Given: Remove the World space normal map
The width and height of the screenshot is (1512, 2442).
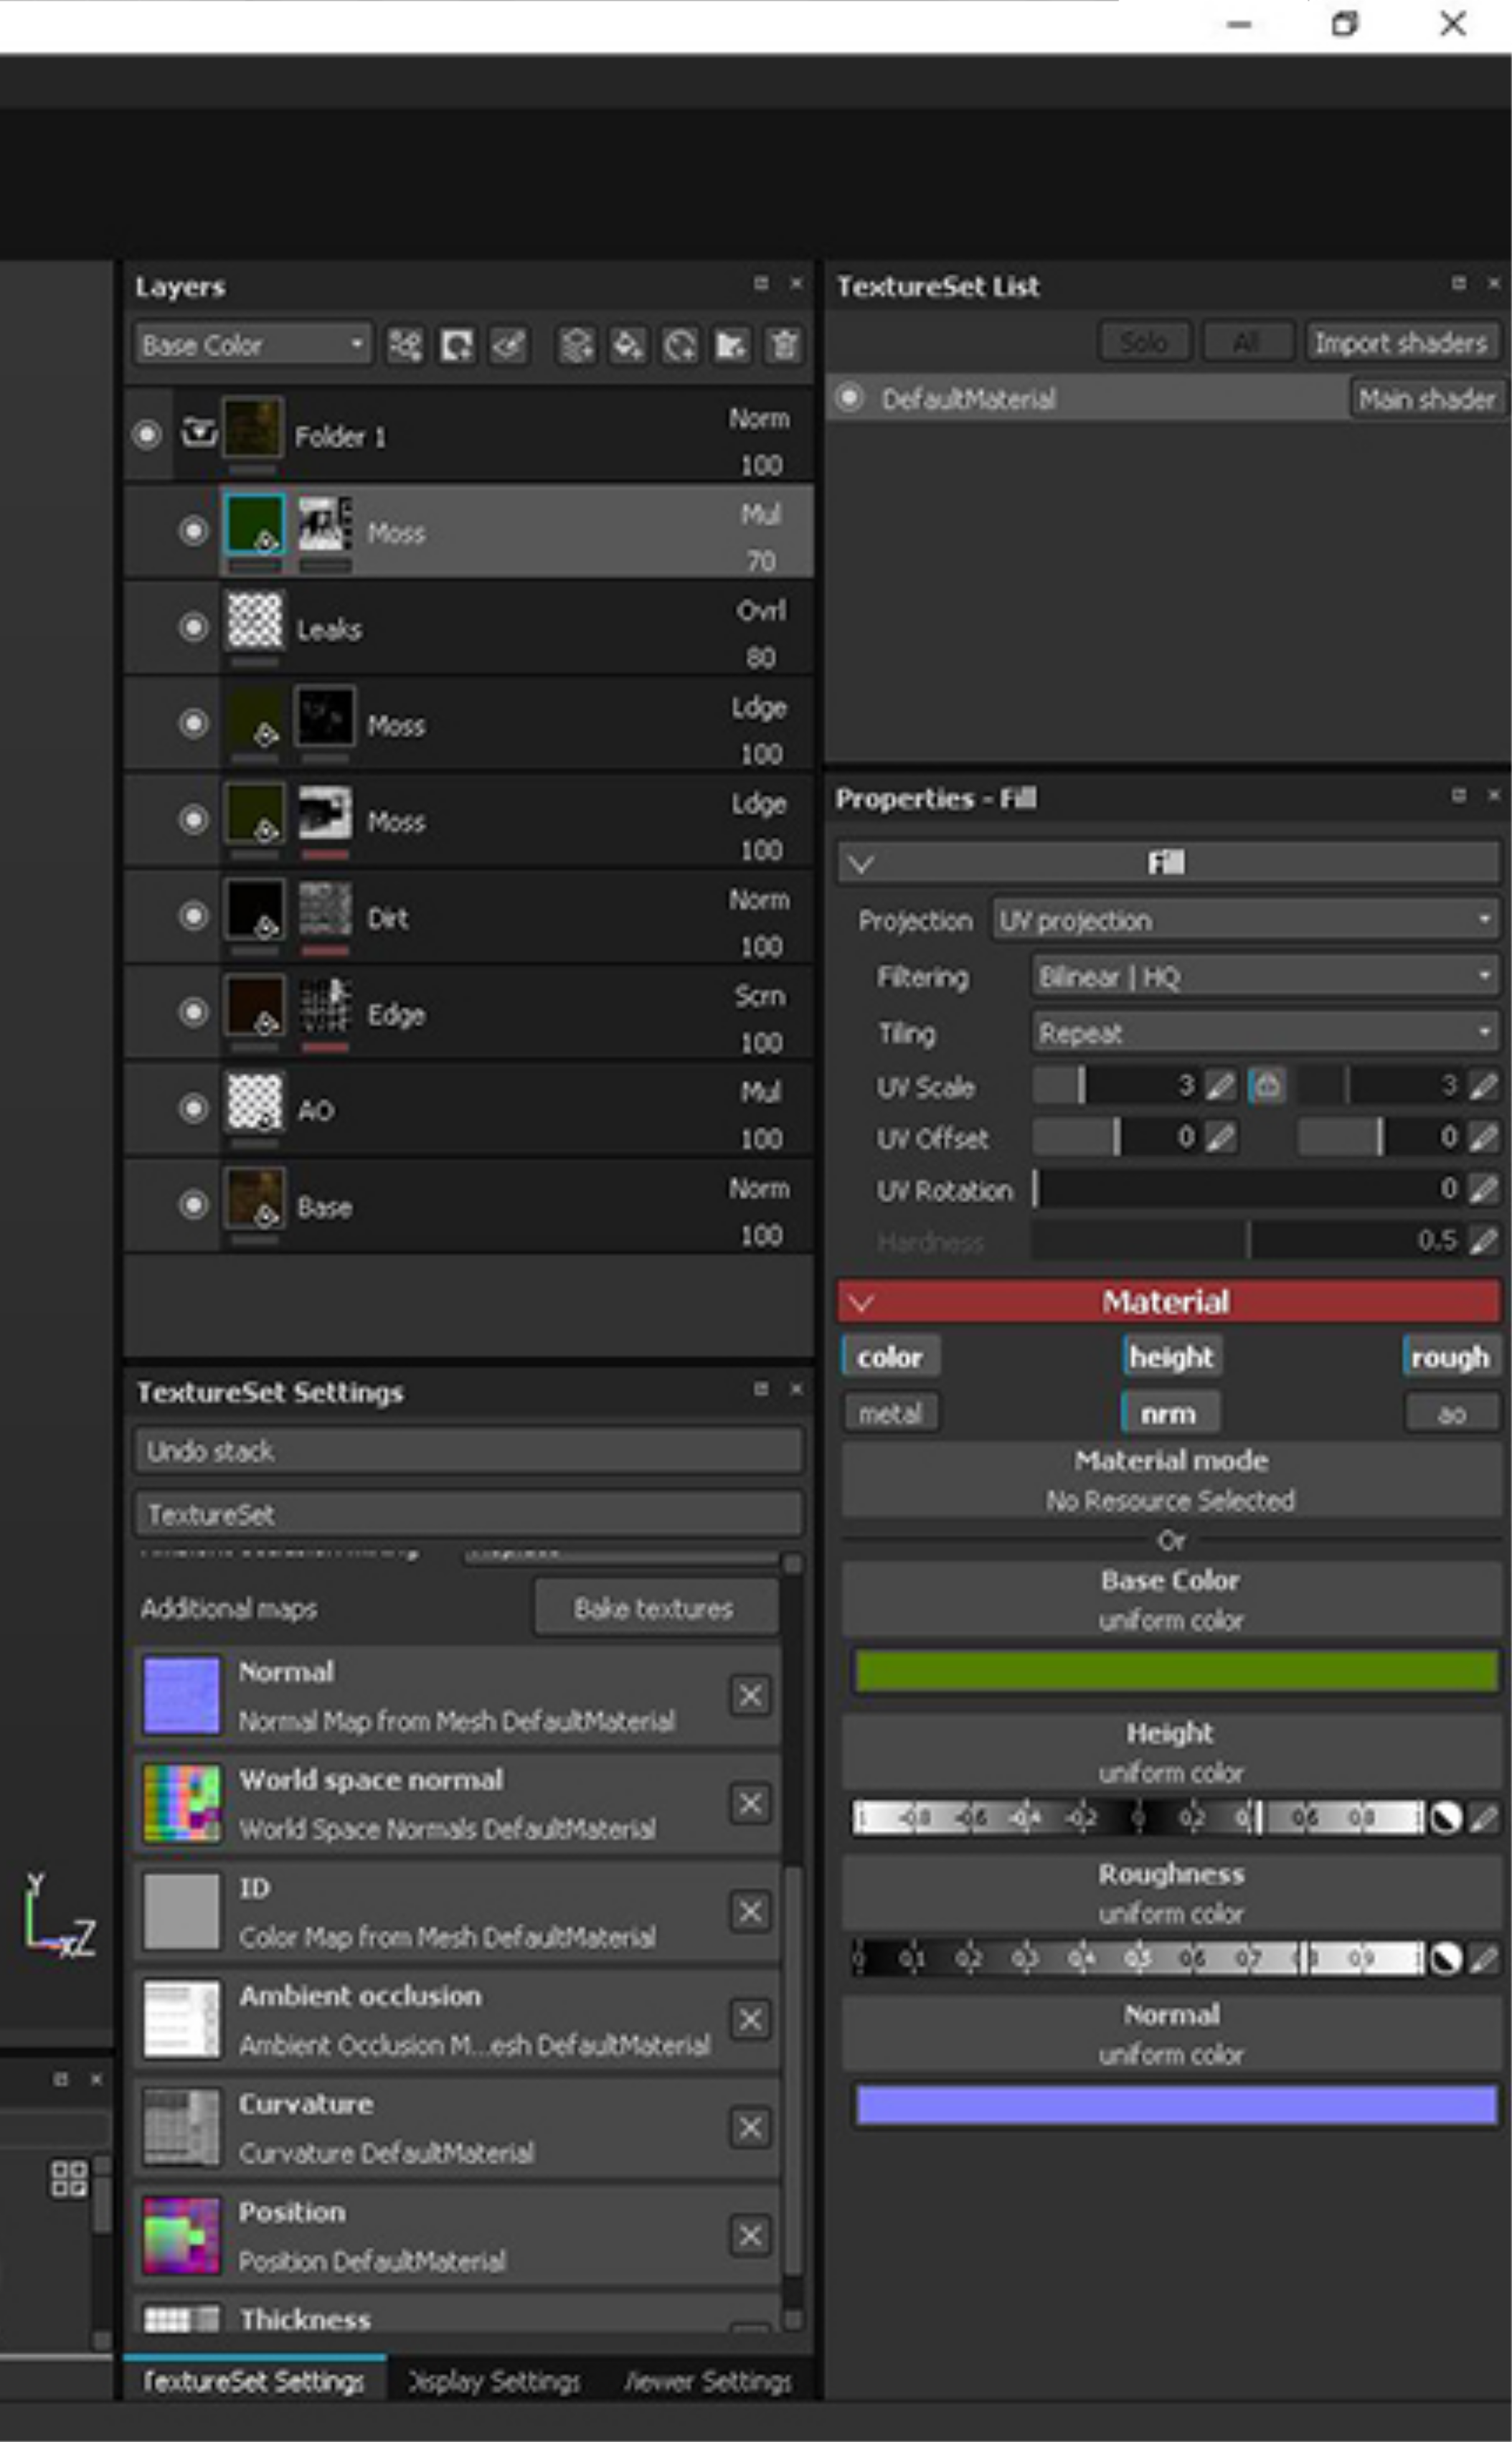Looking at the screenshot, I should 750,1803.
